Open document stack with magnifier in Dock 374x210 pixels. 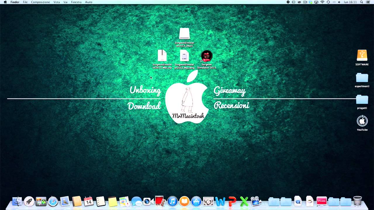[298, 201]
